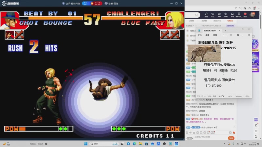Open the volume control in system tray
262x147 pixels.
245,144
